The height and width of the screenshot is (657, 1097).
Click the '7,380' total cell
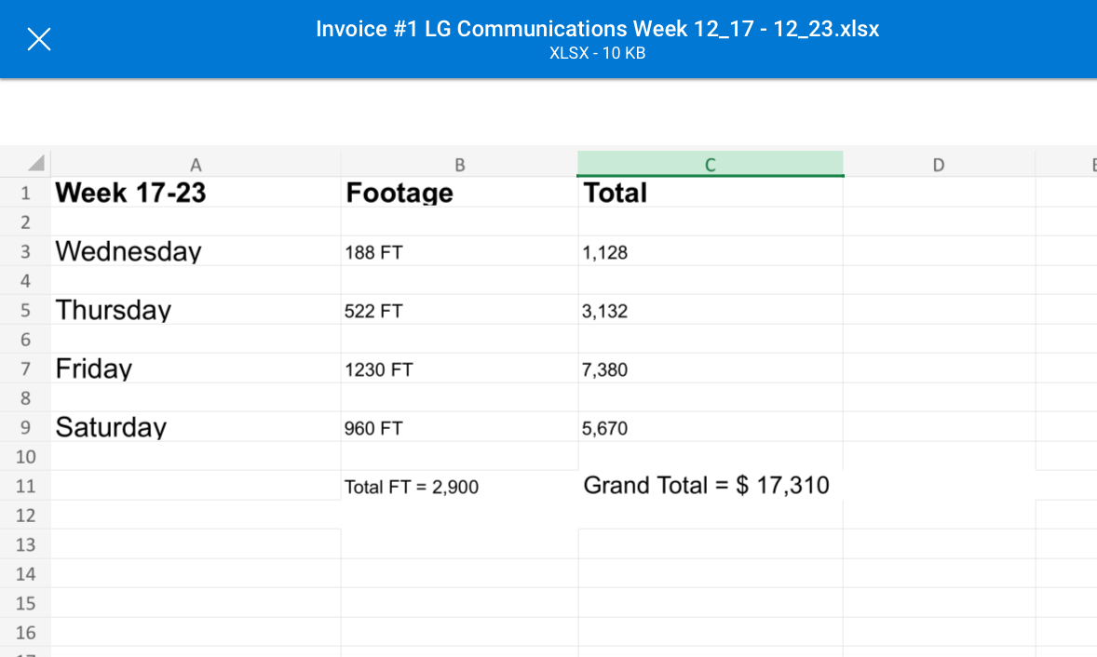[x=711, y=369]
